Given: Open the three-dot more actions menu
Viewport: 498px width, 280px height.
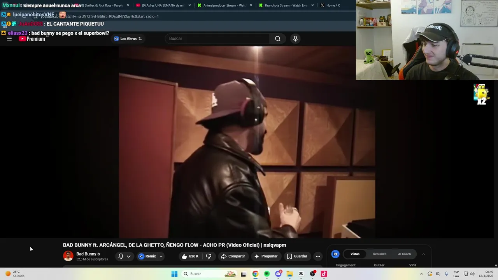Looking at the screenshot, I should click(318, 256).
